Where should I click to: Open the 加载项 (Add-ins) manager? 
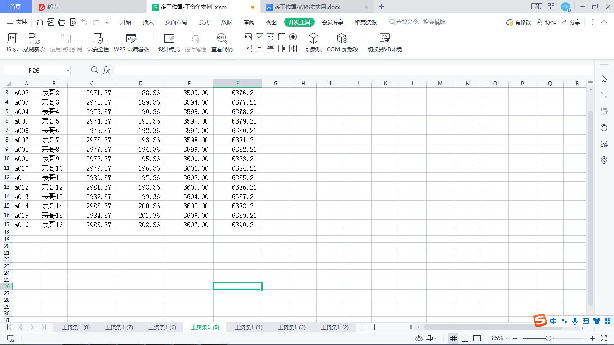313,42
